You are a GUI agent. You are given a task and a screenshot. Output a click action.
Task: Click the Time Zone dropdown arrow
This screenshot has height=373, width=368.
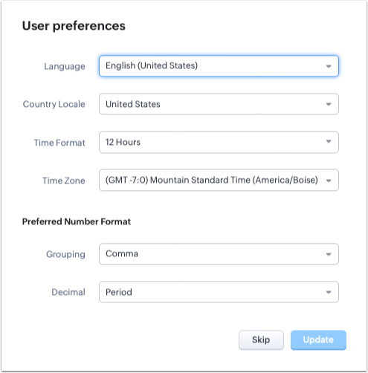click(329, 181)
